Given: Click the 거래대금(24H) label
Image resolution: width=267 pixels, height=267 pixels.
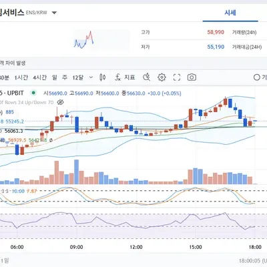Looking at the screenshot, I should click(247, 47).
